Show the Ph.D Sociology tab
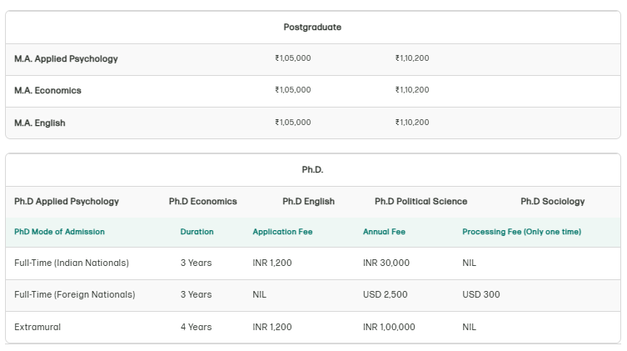The width and height of the screenshot is (627, 351). point(552,201)
